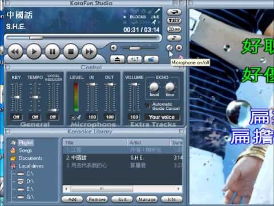The height and width of the screenshot is (206, 274).
Task: Select playlist row 2 中國話
Action: click(123, 157)
